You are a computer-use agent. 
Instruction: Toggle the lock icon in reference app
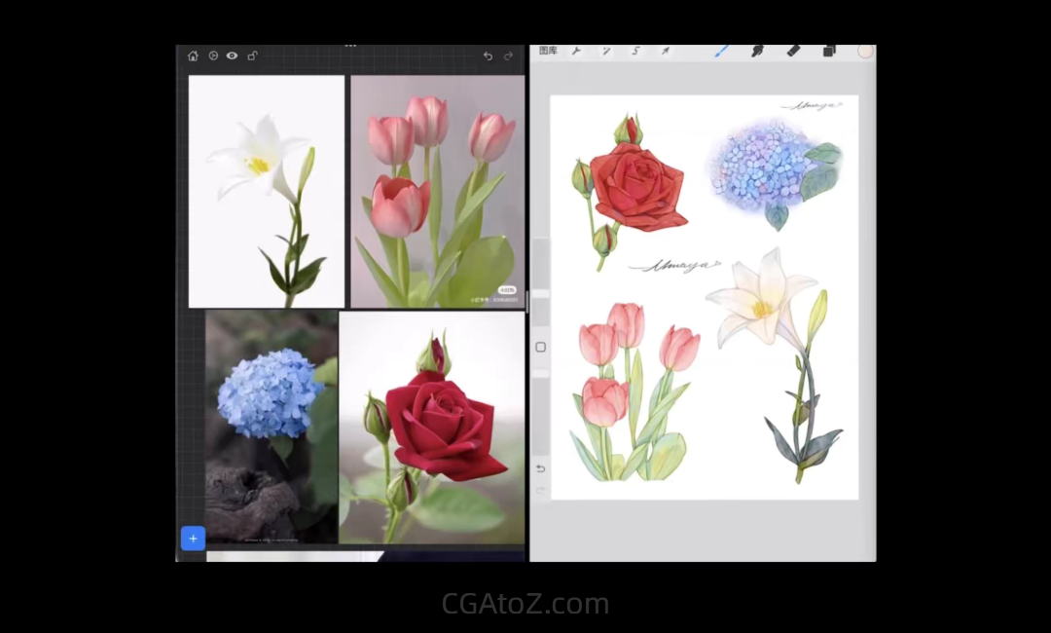252,56
